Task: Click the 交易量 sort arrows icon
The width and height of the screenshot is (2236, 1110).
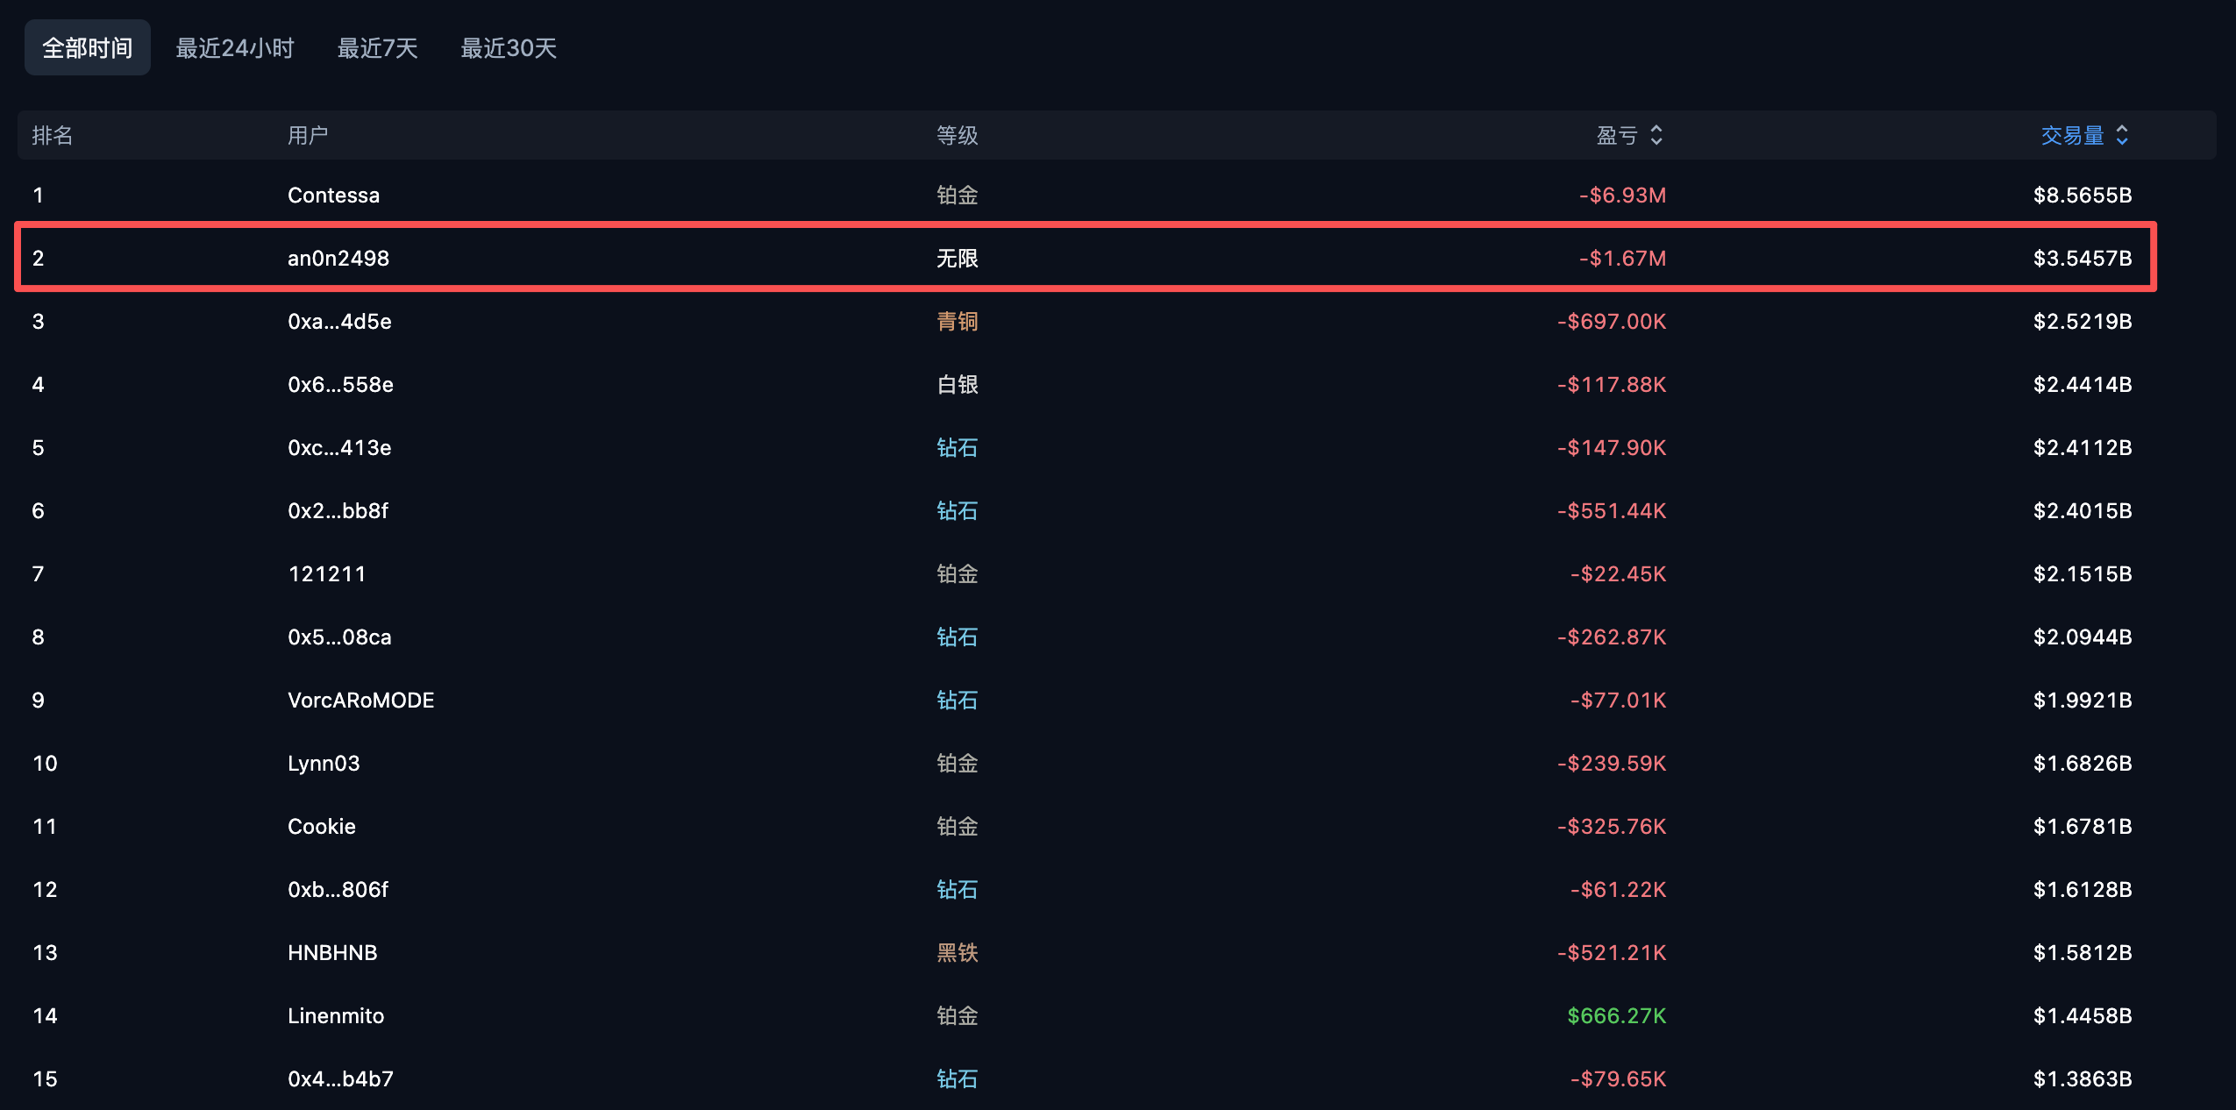Action: [x=2122, y=135]
